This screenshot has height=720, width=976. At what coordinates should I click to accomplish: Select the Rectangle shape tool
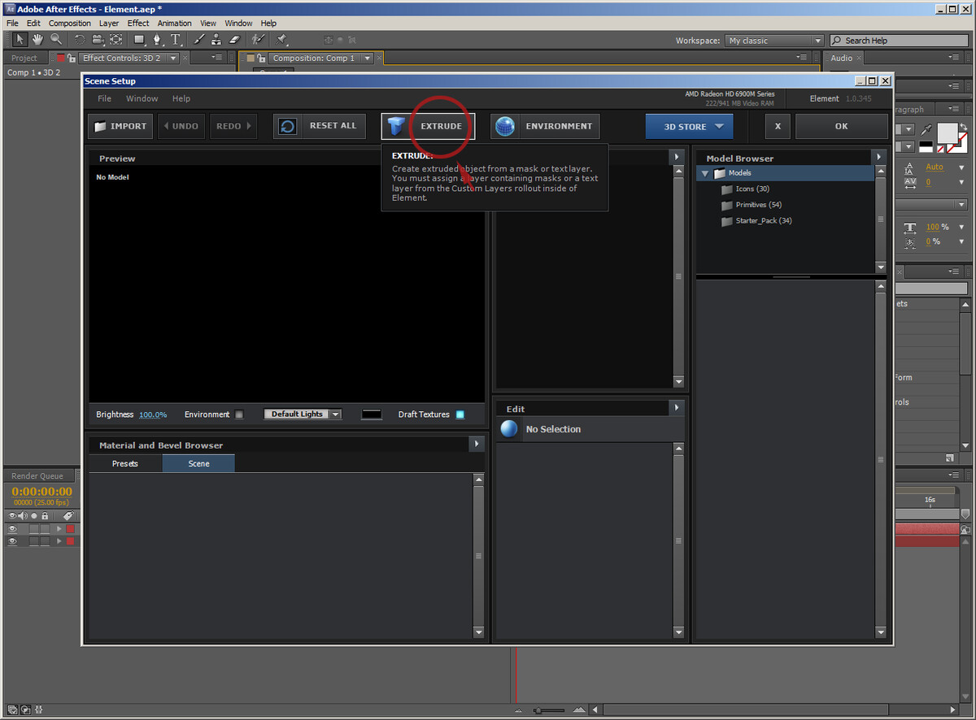139,40
